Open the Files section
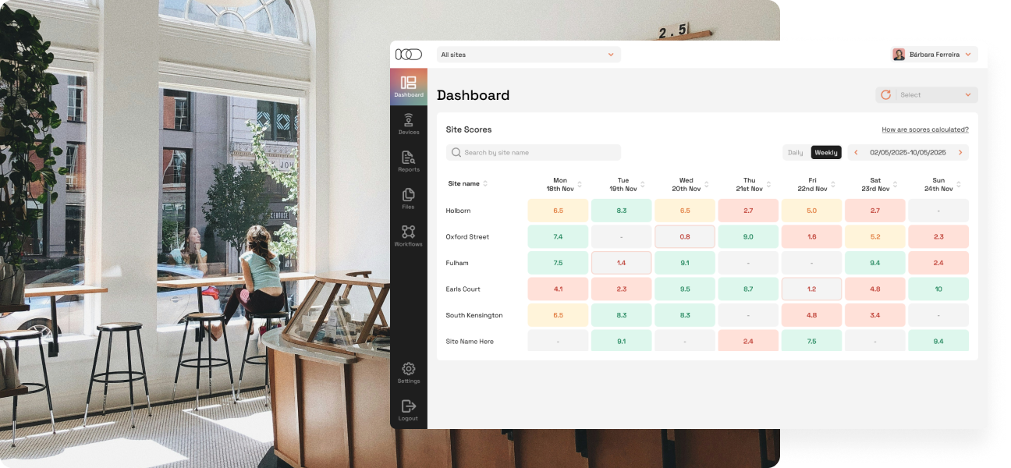Image resolution: width=1011 pixels, height=468 pixels. tap(409, 199)
